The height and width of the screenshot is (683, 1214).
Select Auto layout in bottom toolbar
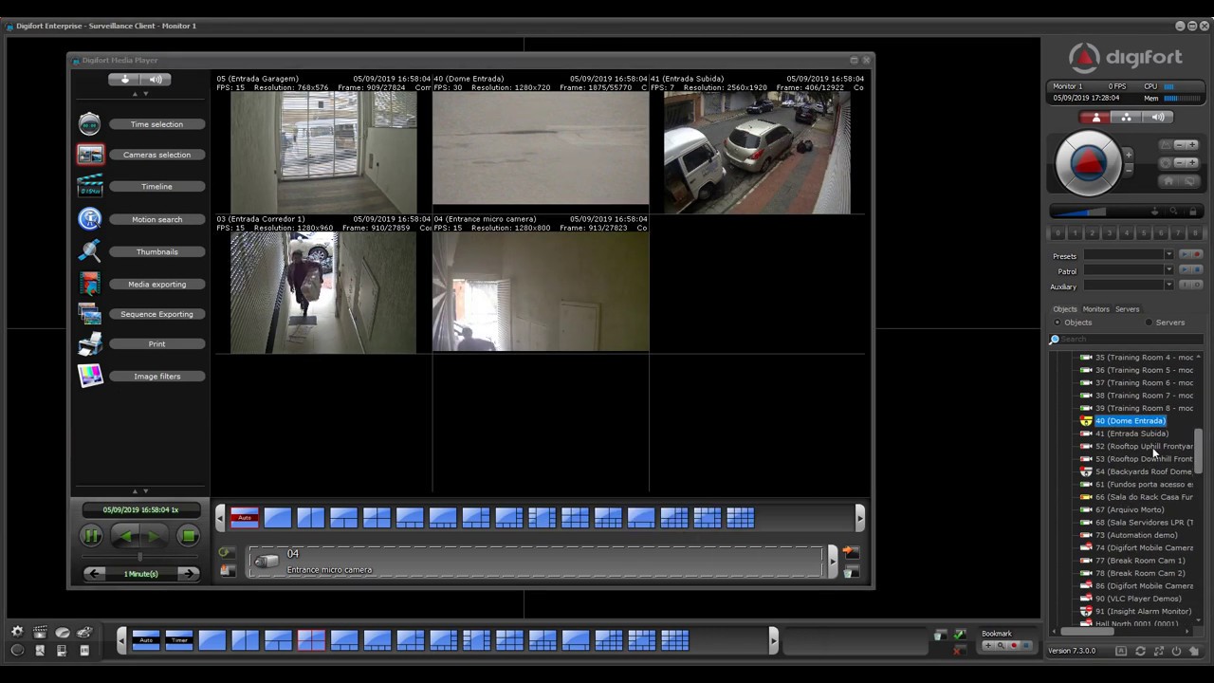(146, 640)
